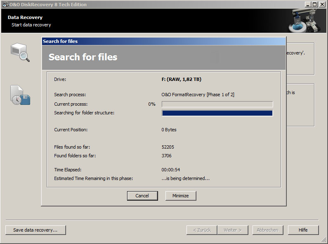Viewport: 328px width, 244px height.
Task: Click the large Search for files heading
Action: click(x=83, y=57)
